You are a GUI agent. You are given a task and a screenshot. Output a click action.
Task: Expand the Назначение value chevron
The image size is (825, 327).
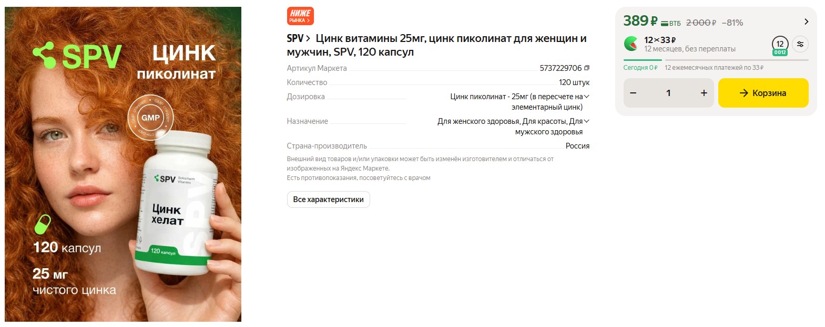tap(587, 121)
